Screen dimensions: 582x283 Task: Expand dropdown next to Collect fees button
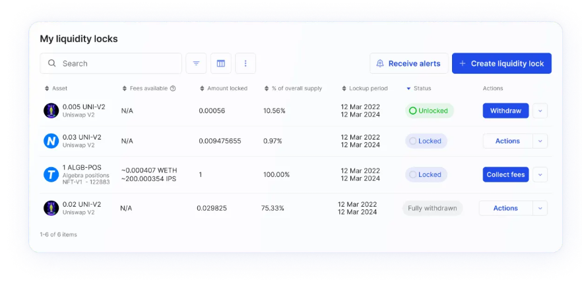(x=540, y=174)
